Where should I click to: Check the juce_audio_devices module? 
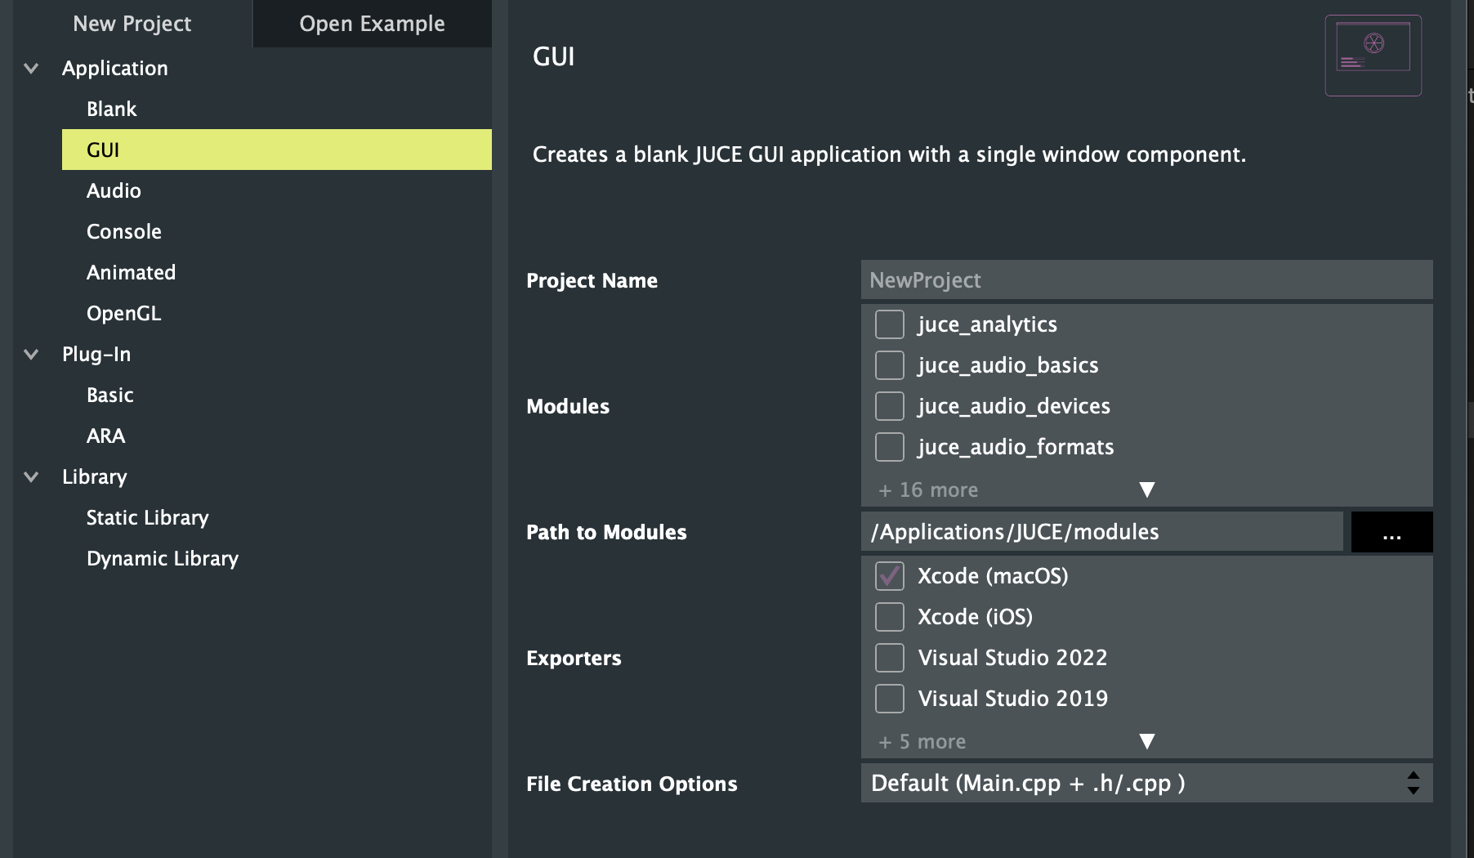pyautogui.click(x=890, y=406)
